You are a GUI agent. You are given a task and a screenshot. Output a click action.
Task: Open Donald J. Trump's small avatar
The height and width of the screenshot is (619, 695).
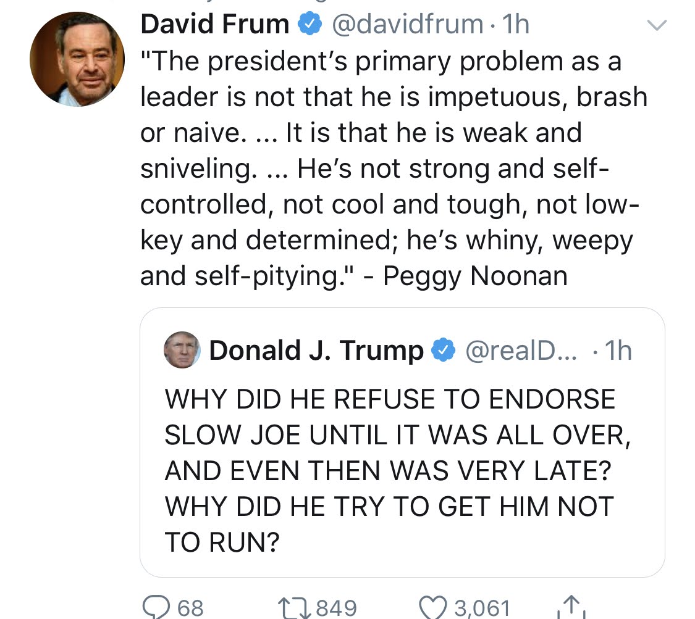point(182,350)
